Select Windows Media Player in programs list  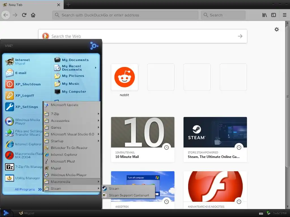[x=72, y=175]
